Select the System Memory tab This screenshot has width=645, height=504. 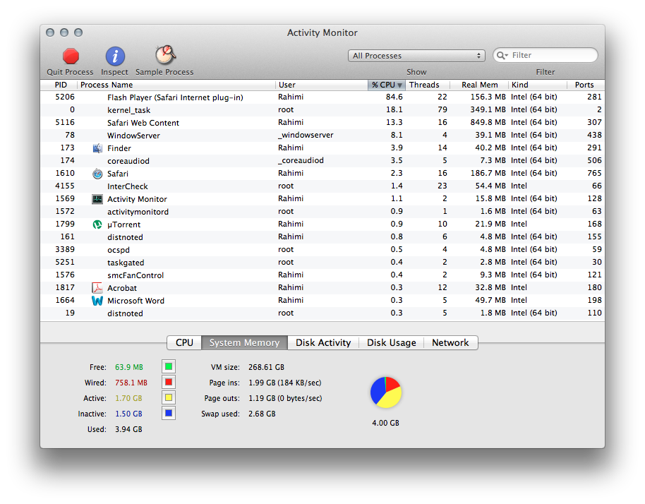tap(244, 343)
